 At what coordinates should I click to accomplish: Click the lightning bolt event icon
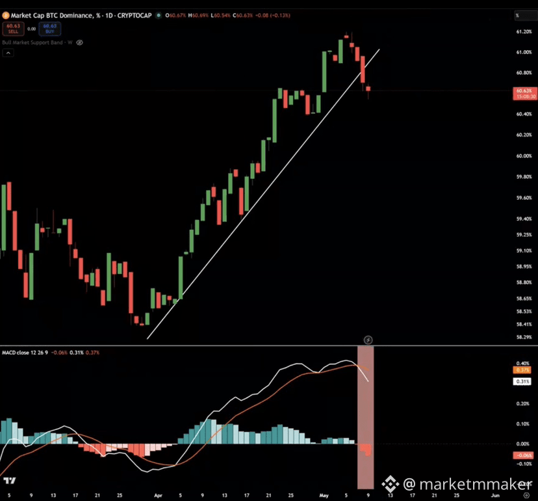(x=368, y=340)
